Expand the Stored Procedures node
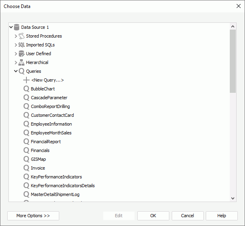Image resolution: width=245 pixels, height=226 pixels. pyautogui.click(x=16, y=36)
